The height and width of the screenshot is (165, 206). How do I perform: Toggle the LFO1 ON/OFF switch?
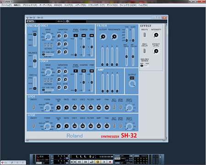34,107
